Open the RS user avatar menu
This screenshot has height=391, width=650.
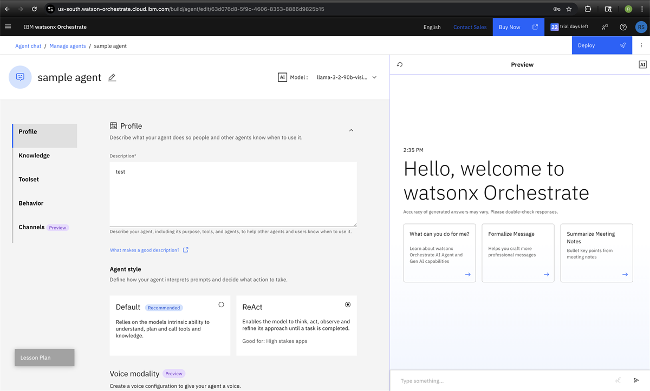click(641, 27)
